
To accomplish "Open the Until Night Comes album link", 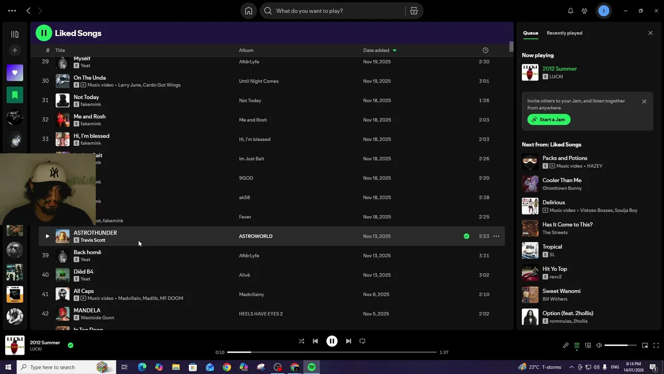I will tap(258, 81).
